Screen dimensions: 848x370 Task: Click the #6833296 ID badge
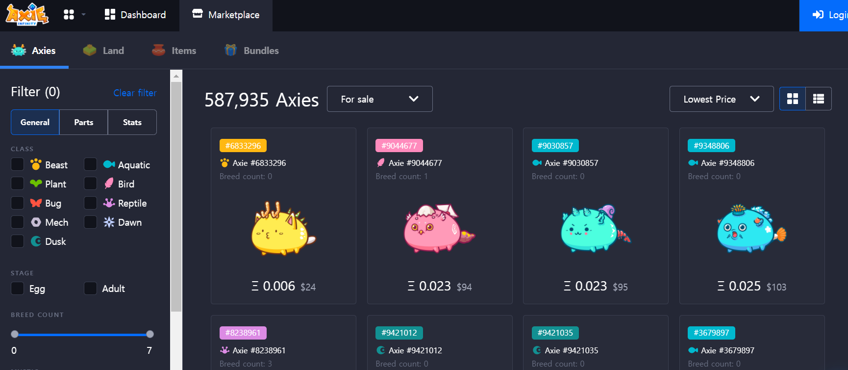tap(243, 146)
